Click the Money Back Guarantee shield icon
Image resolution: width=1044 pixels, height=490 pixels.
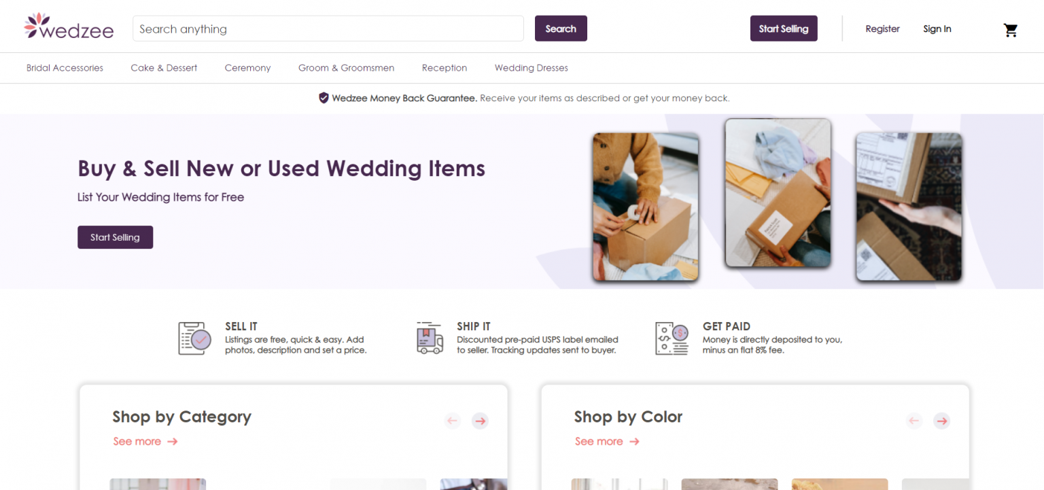pyautogui.click(x=324, y=98)
